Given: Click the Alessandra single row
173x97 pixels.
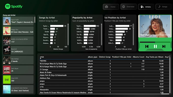Looking at the screenshot, I should 104,90.
